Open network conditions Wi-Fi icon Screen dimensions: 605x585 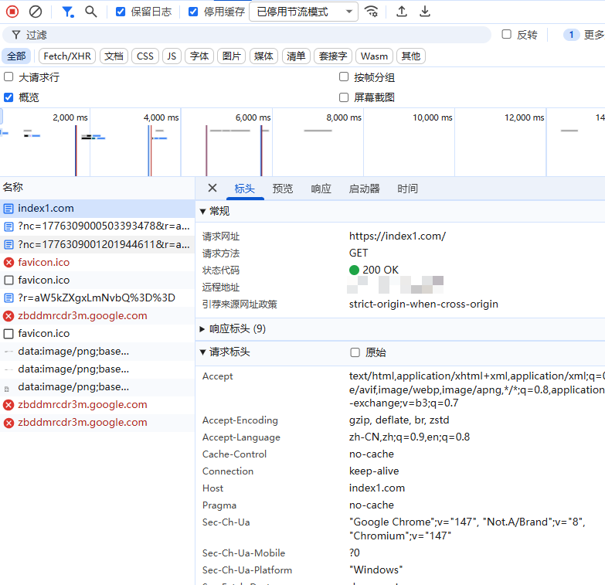tap(372, 12)
